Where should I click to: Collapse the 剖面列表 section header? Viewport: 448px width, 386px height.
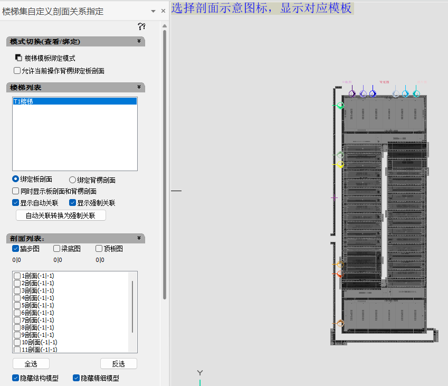(x=139, y=238)
